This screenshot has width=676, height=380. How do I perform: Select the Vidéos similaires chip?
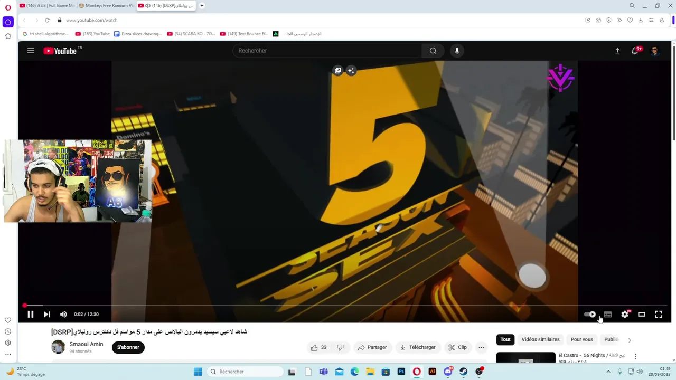(x=540, y=339)
